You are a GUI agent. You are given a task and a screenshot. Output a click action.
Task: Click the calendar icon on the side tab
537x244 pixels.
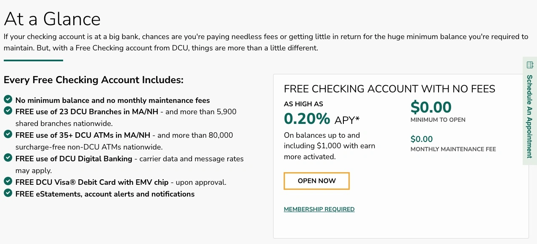coord(530,65)
